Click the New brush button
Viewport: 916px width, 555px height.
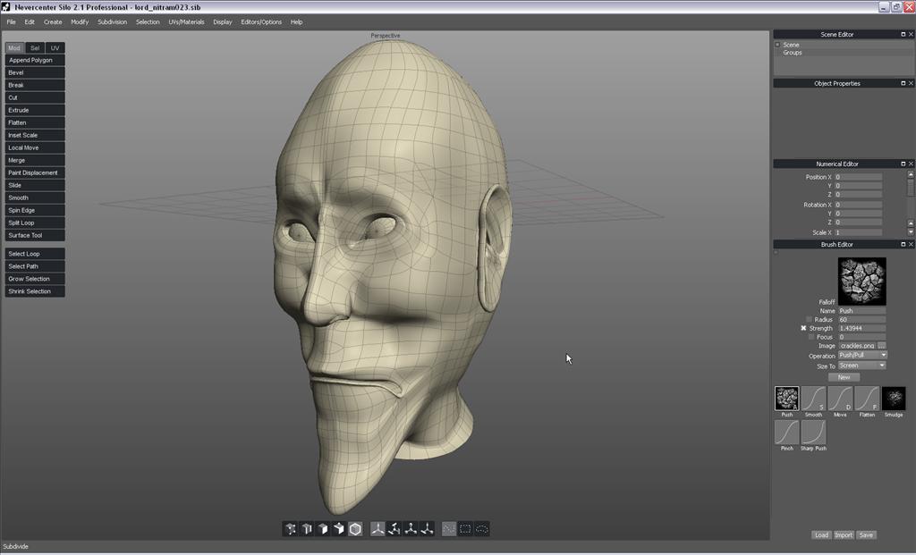(x=844, y=377)
